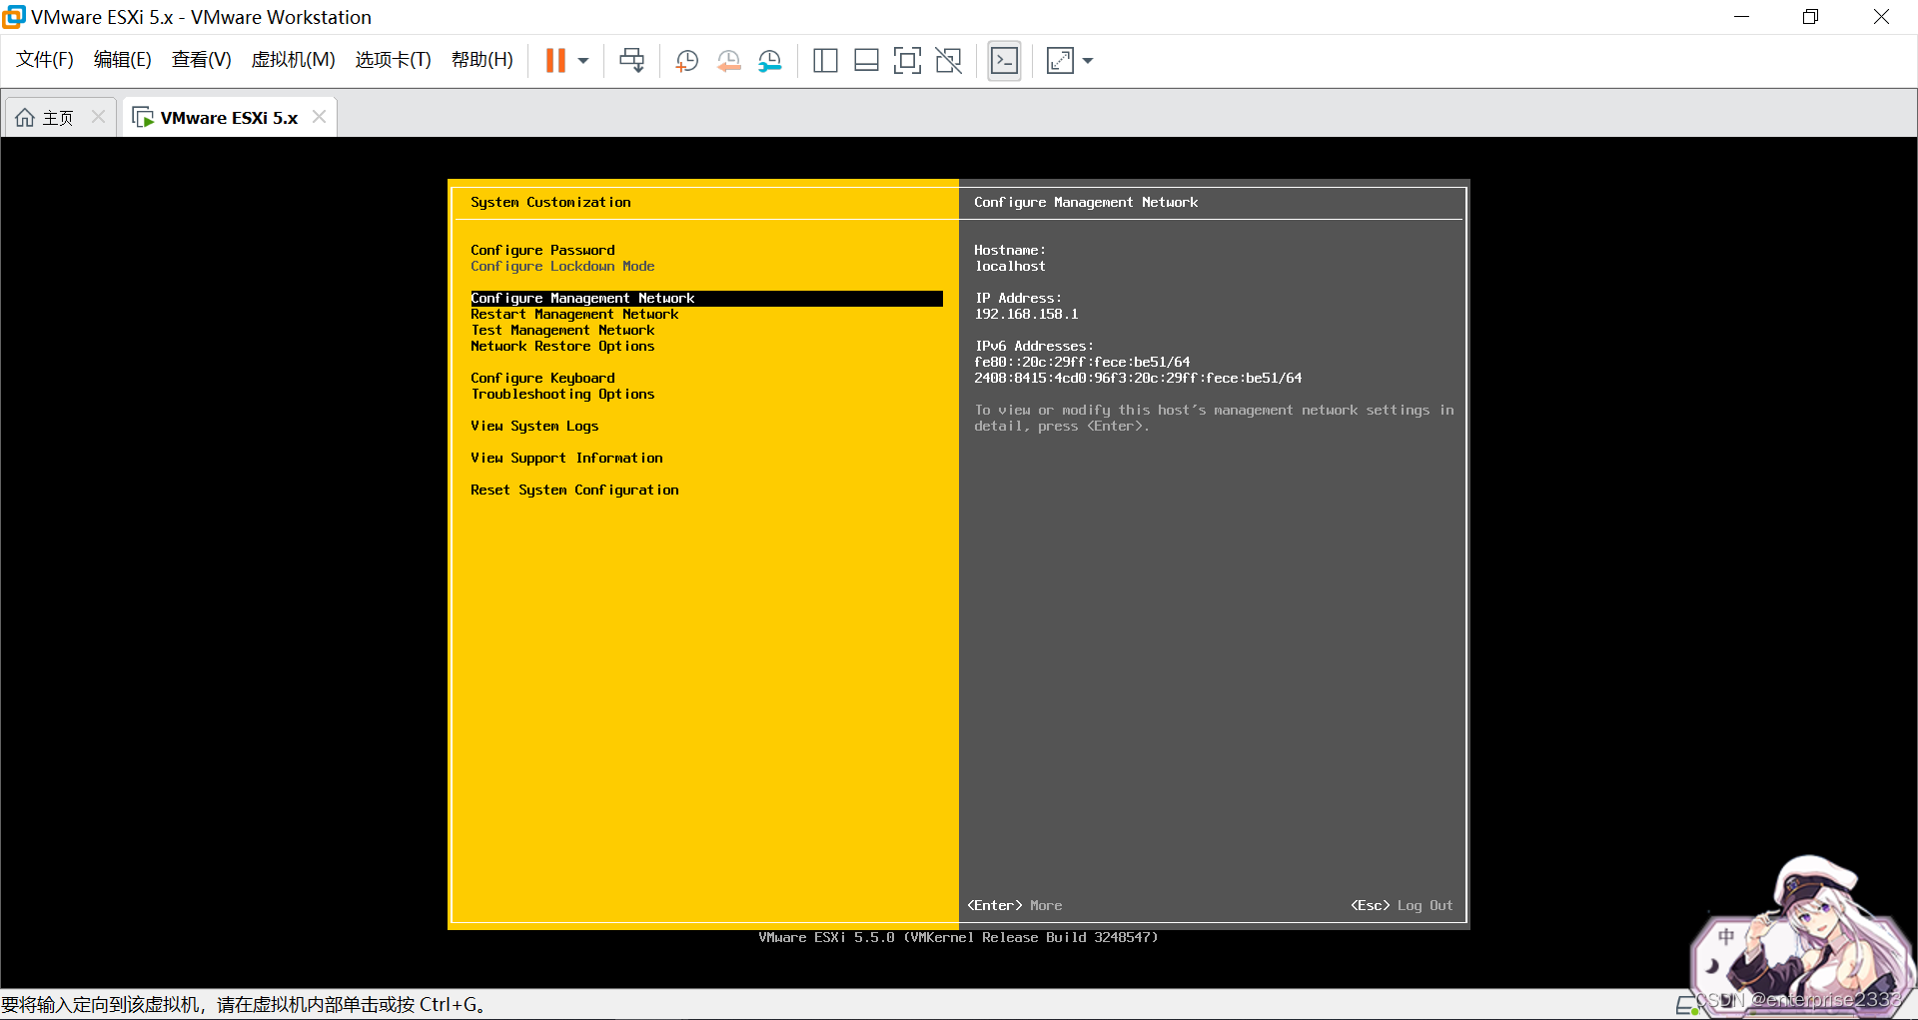The image size is (1918, 1020).
Task: Toggle the console view button
Action: pyautogui.click(x=1004, y=60)
